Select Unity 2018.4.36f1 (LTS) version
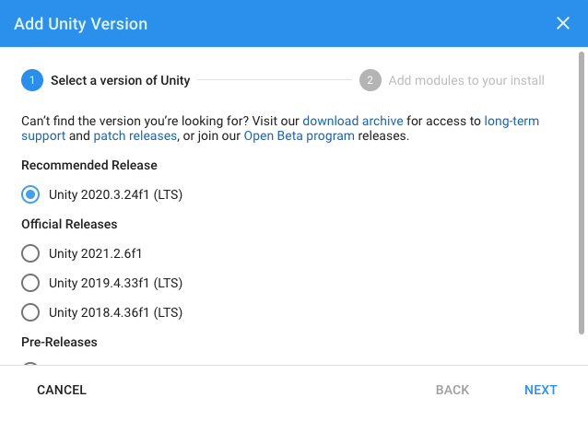Screen dimensions: 588x421 [30, 312]
